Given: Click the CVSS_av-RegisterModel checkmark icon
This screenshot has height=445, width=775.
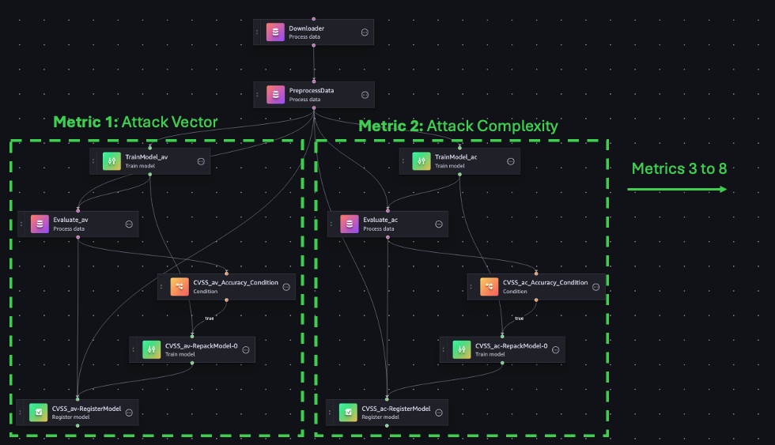Looking at the screenshot, I should tap(38, 413).
